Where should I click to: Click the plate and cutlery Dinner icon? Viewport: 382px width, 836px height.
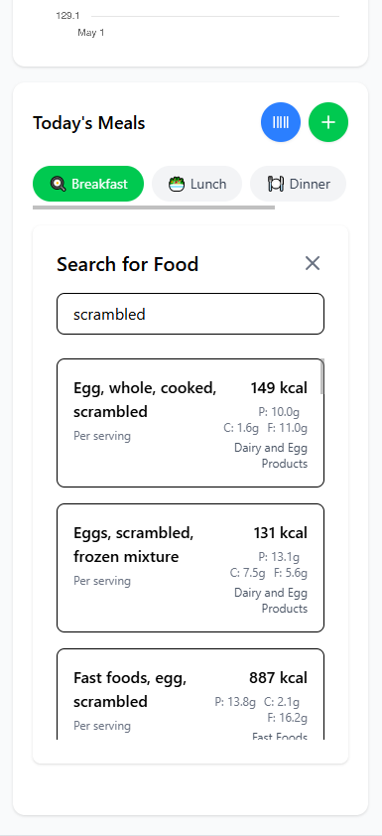(x=276, y=184)
